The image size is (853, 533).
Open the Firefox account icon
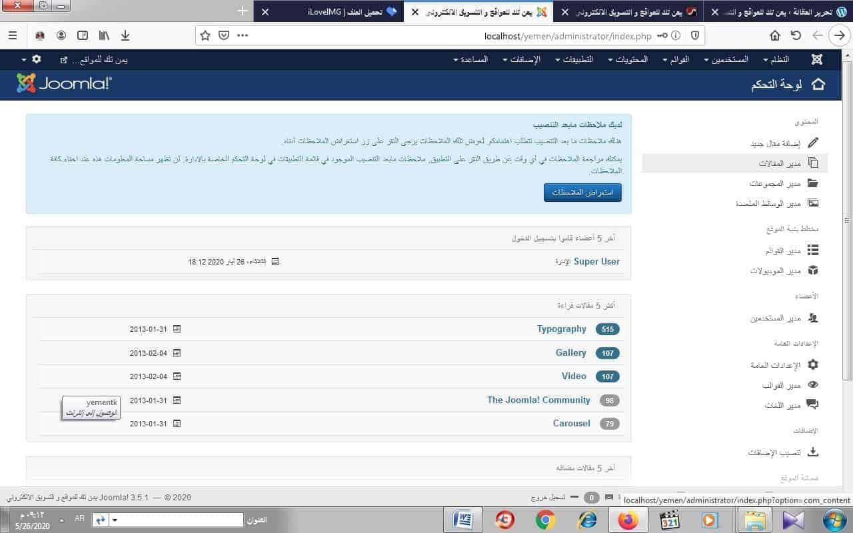click(x=61, y=35)
